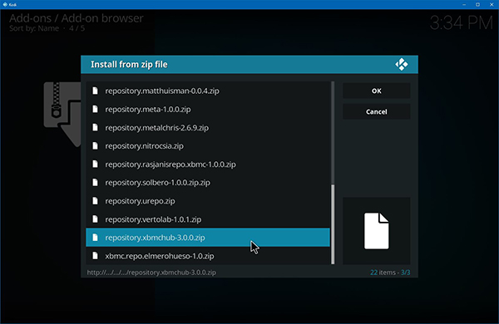Click the file list scrollbar
The width and height of the screenshot is (499, 324).
click(x=333, y=173)
